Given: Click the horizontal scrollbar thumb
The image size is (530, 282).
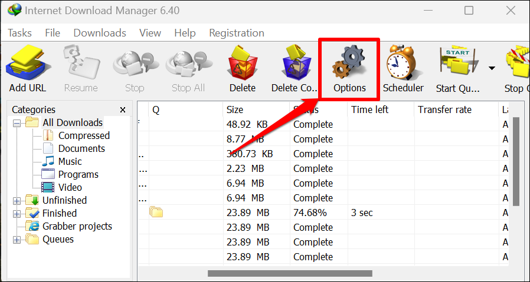Looking at the screenshot, I should click(290, 273).
